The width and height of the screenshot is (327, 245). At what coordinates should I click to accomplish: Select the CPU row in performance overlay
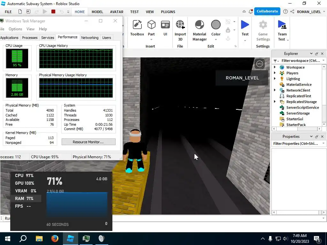[x=26, y=176]
